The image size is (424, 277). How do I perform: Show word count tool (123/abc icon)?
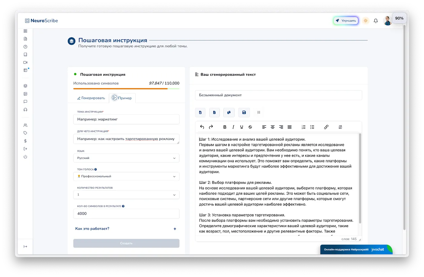pos(340,127)
